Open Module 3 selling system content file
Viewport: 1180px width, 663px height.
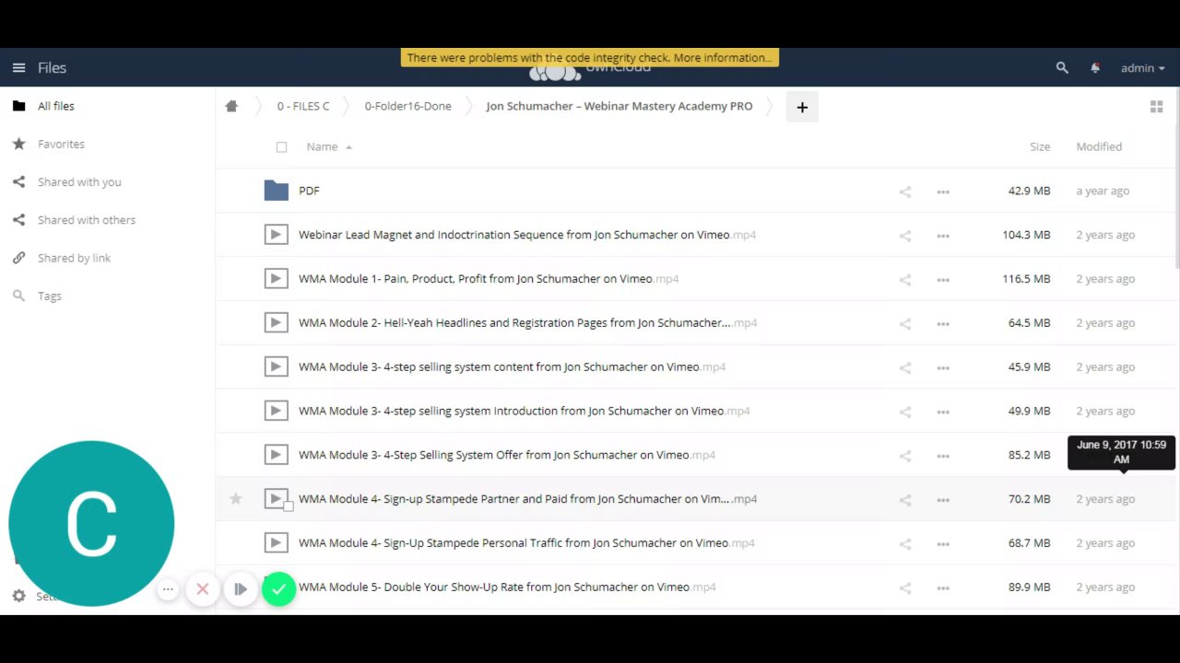[x=512, y=366]
